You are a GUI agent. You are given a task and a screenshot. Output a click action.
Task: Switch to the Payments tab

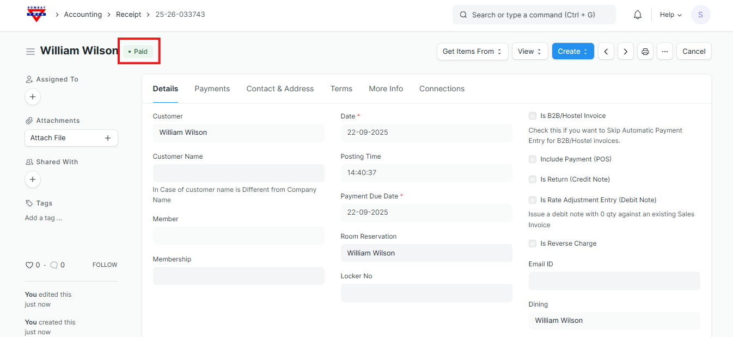(212, 89)
